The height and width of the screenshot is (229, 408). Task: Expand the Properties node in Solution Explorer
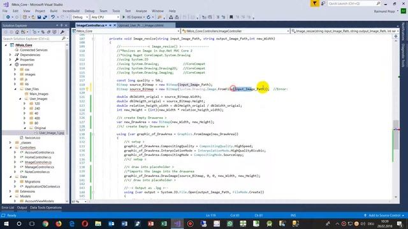tap(10, 60)
